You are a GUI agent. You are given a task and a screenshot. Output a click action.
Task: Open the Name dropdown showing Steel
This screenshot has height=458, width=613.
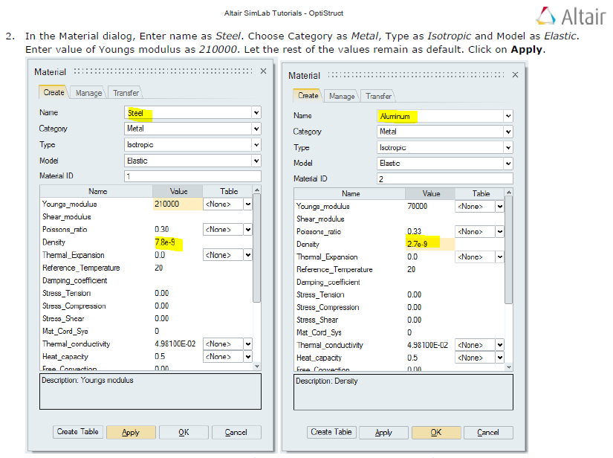click(256, 113)
